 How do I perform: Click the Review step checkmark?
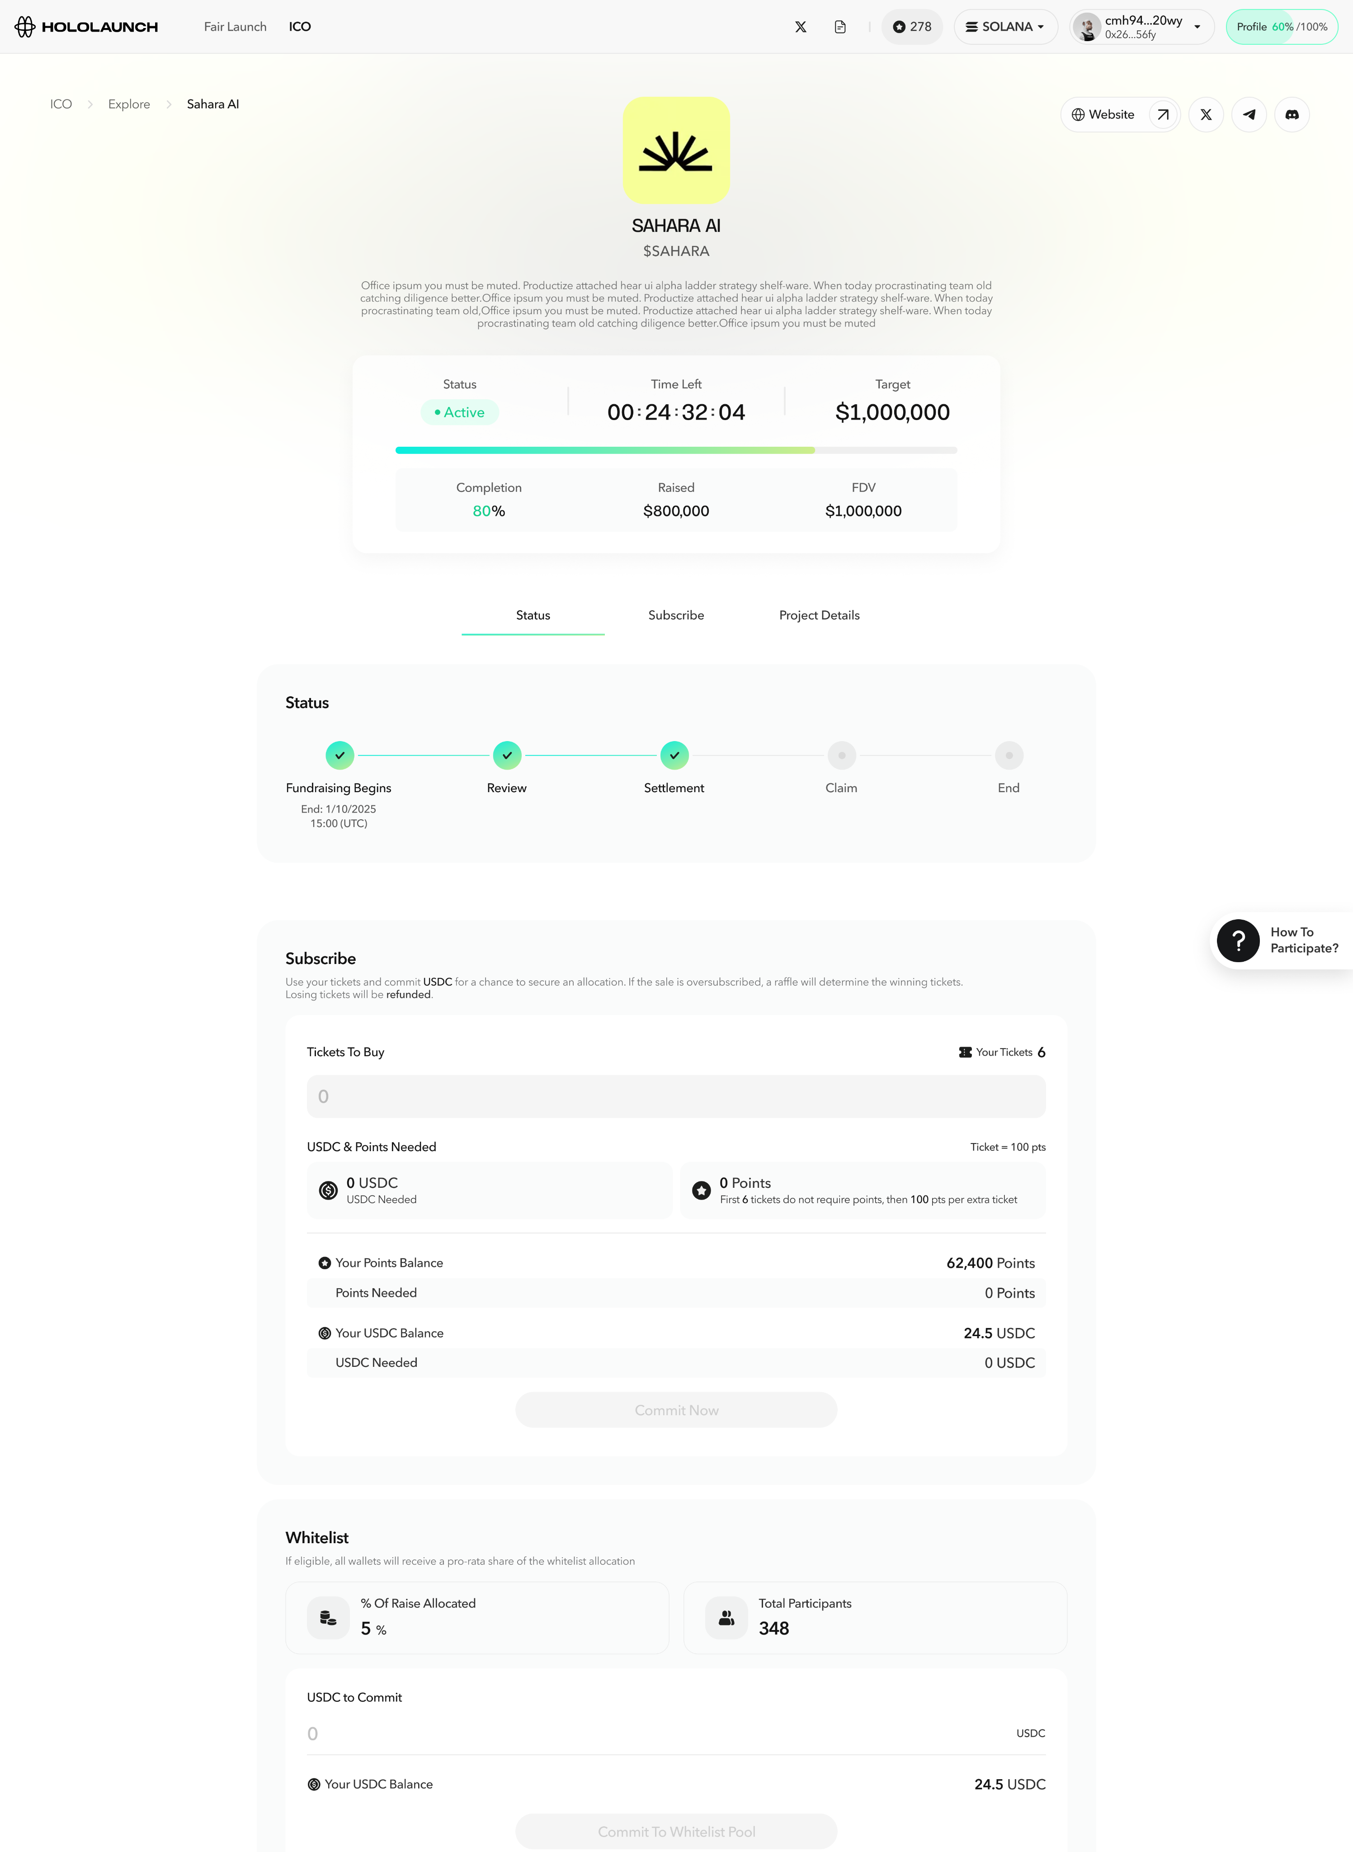pos(507,755)
